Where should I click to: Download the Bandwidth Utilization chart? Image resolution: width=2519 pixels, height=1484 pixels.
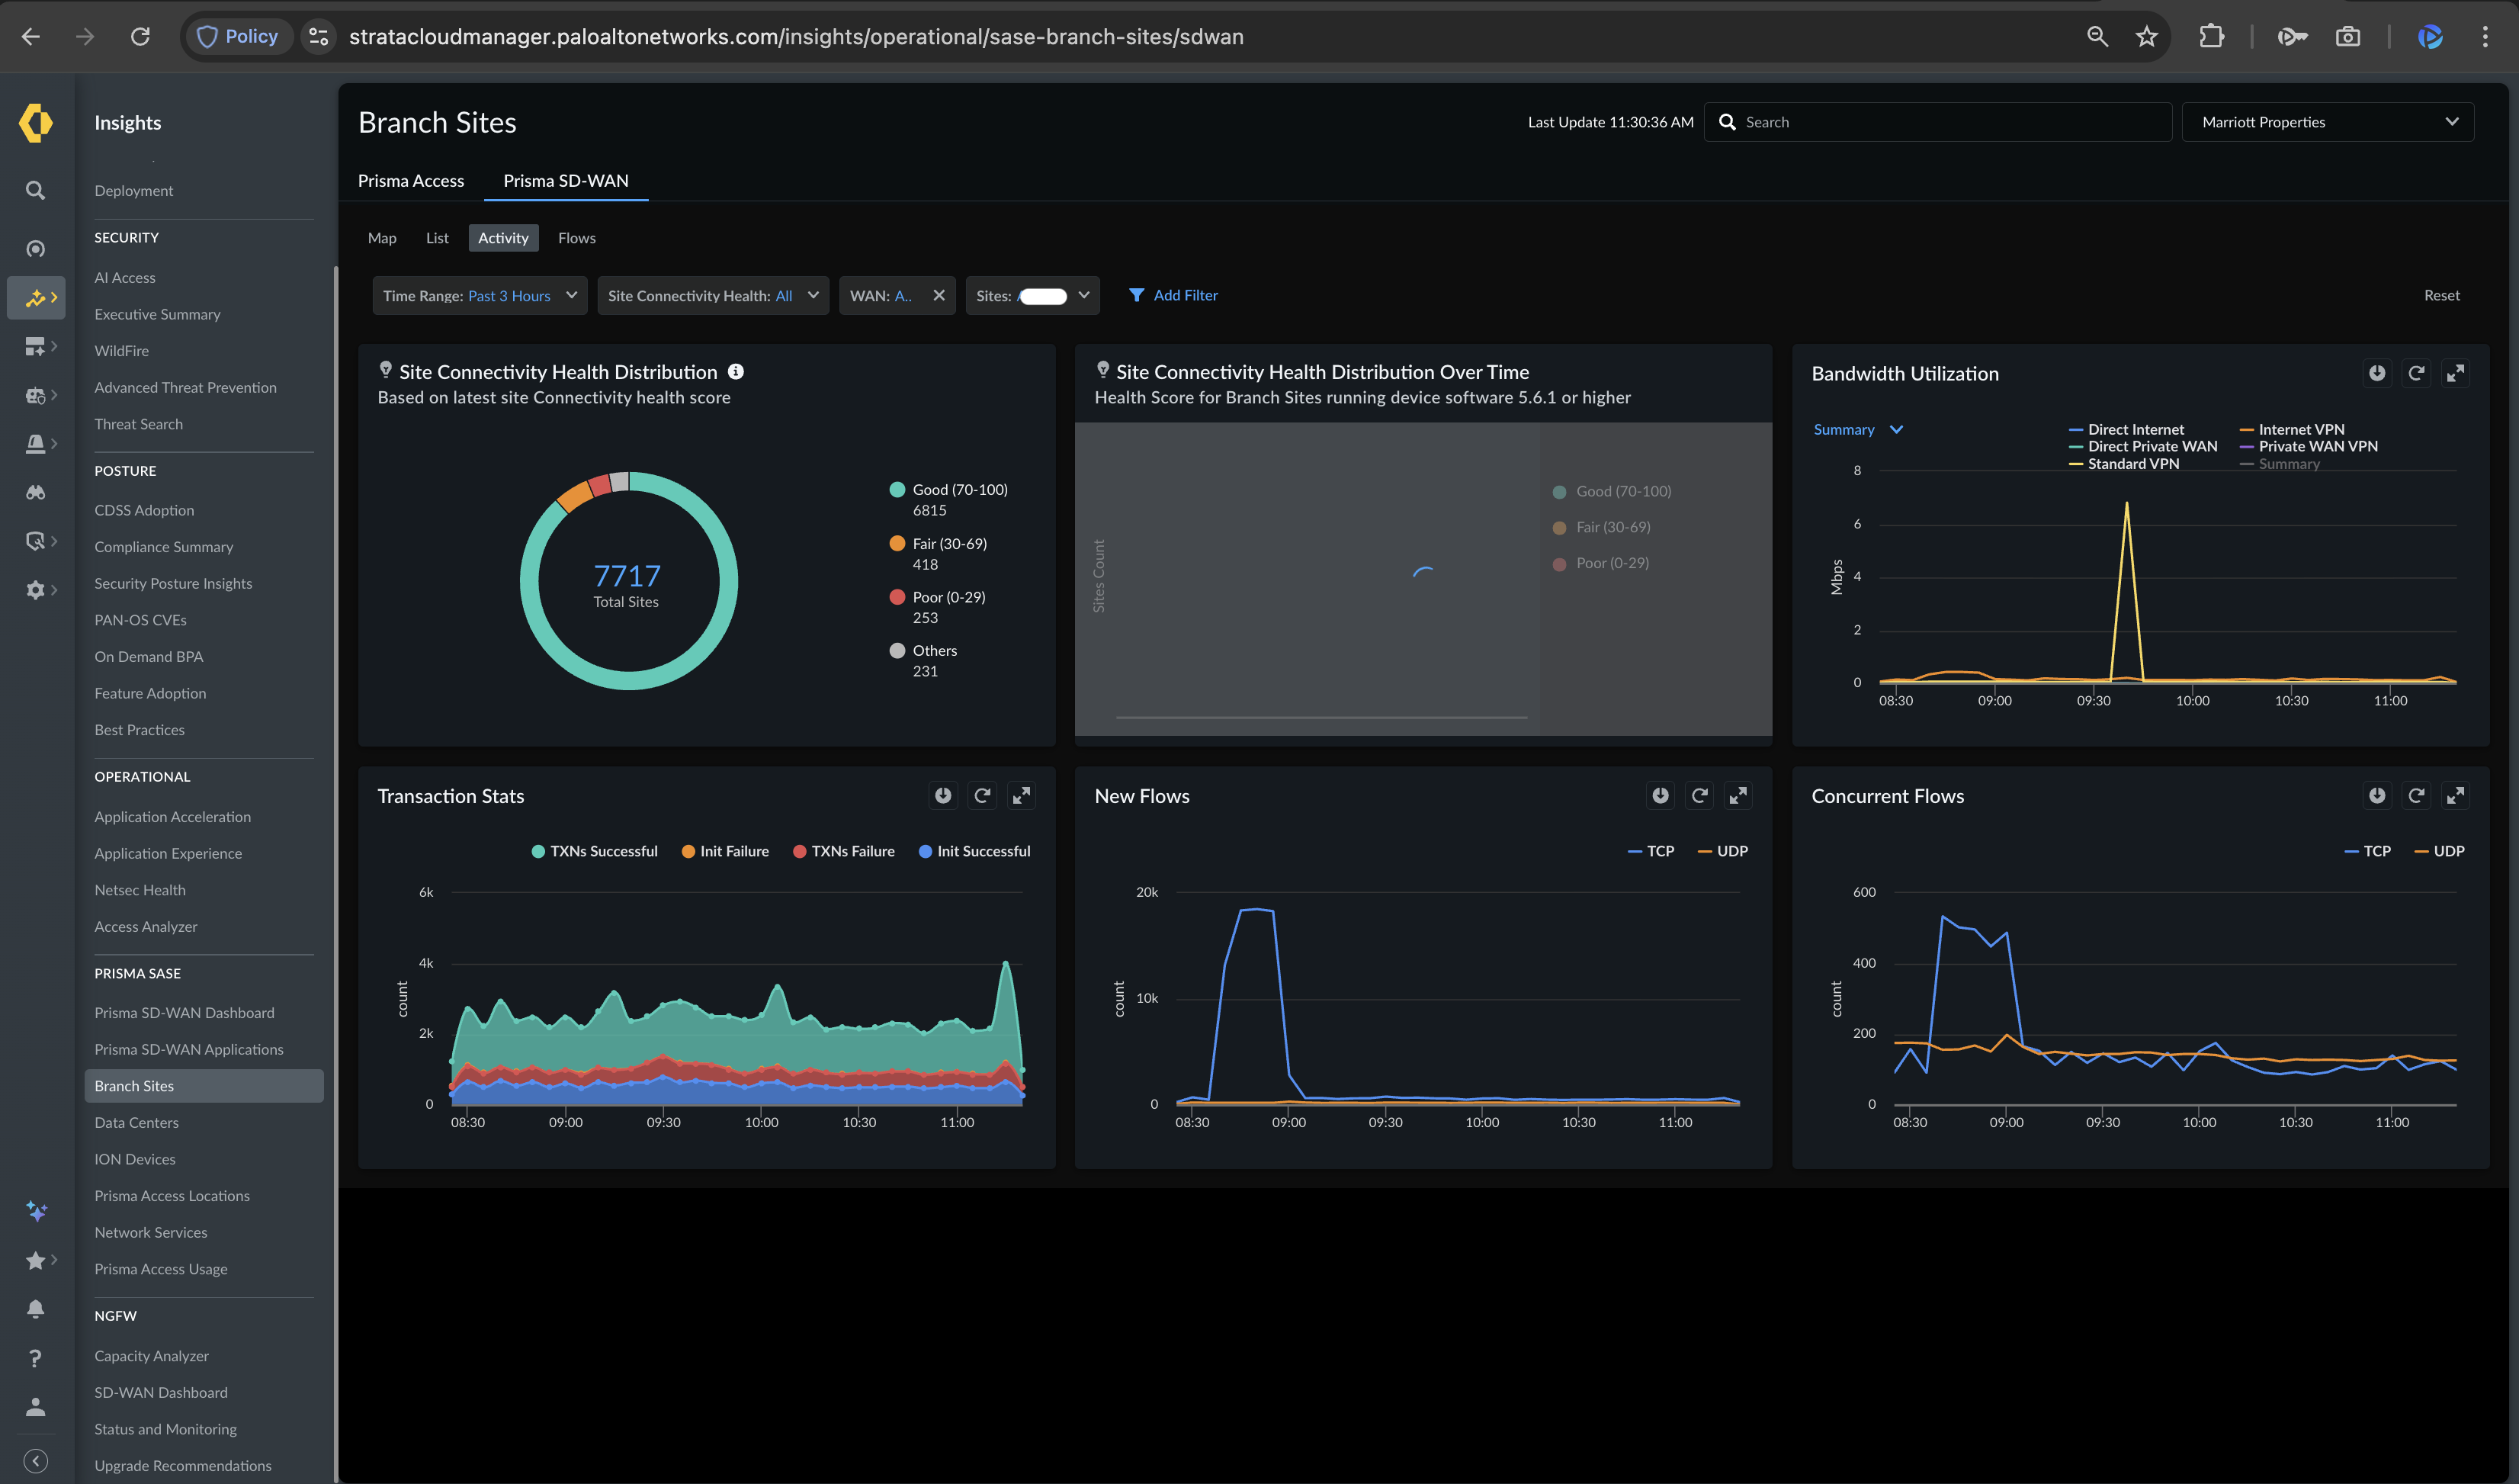pos(2376,373)
